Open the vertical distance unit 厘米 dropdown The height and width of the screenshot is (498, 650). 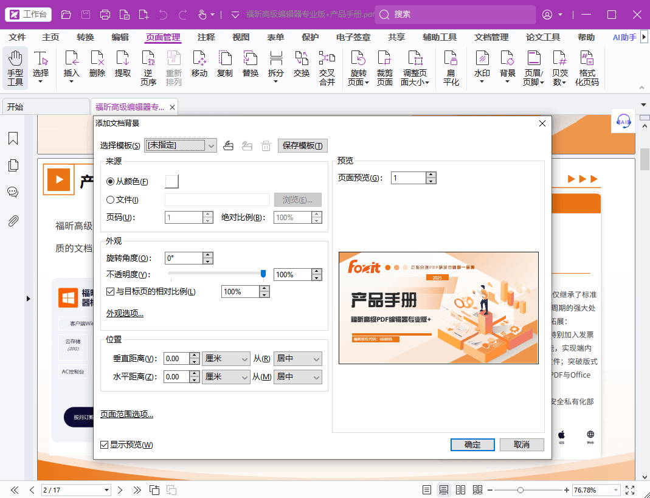226,359
